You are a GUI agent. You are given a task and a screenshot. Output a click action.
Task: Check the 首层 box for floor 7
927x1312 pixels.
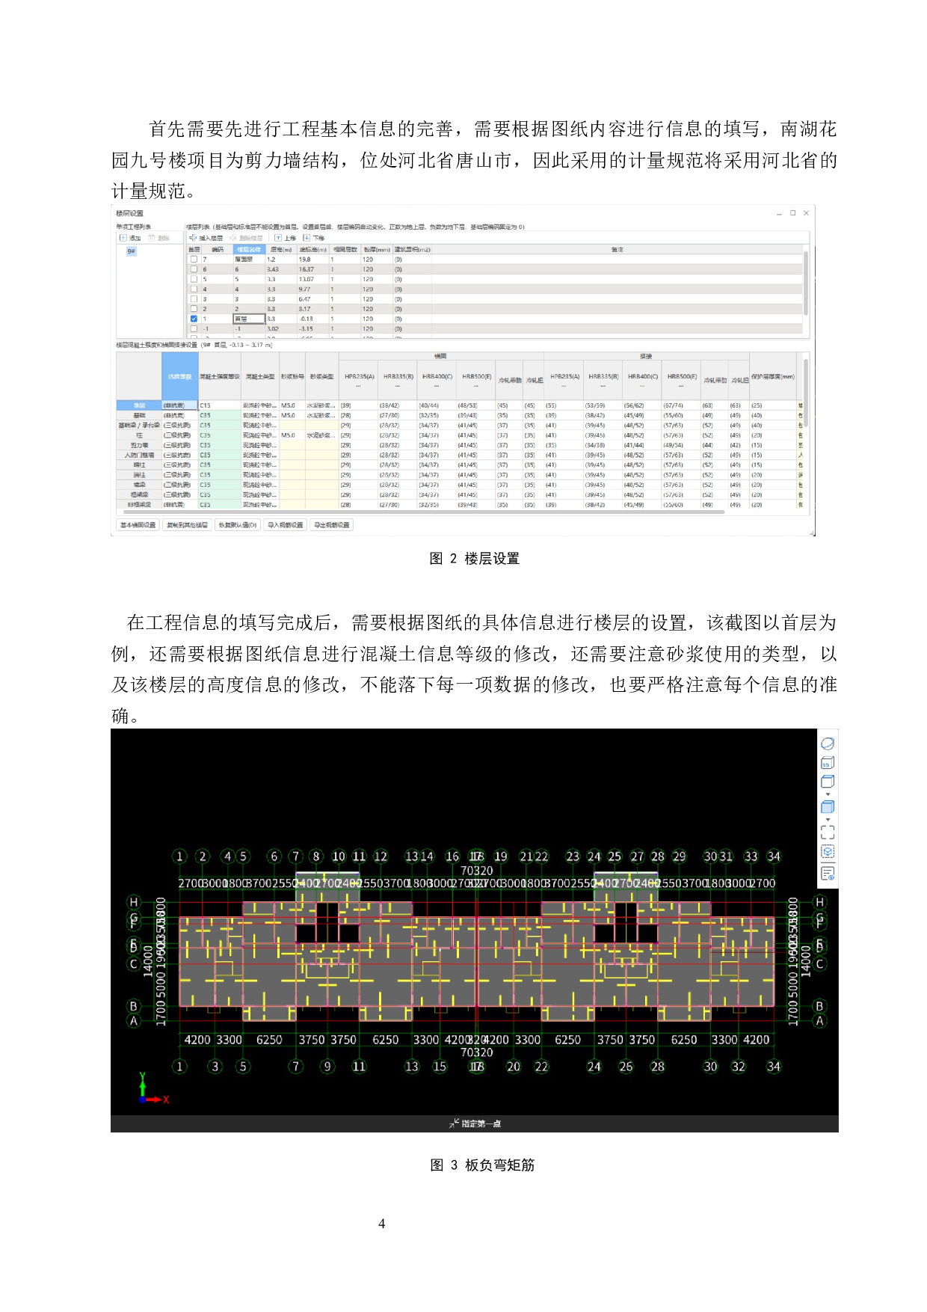pyautogui.click(x=194, y=260)
